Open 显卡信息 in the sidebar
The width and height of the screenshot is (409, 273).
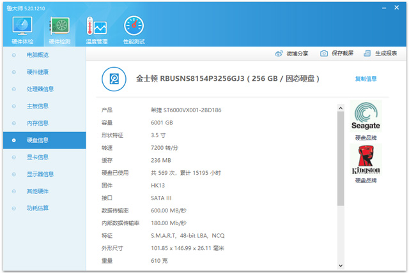point(38,157)
